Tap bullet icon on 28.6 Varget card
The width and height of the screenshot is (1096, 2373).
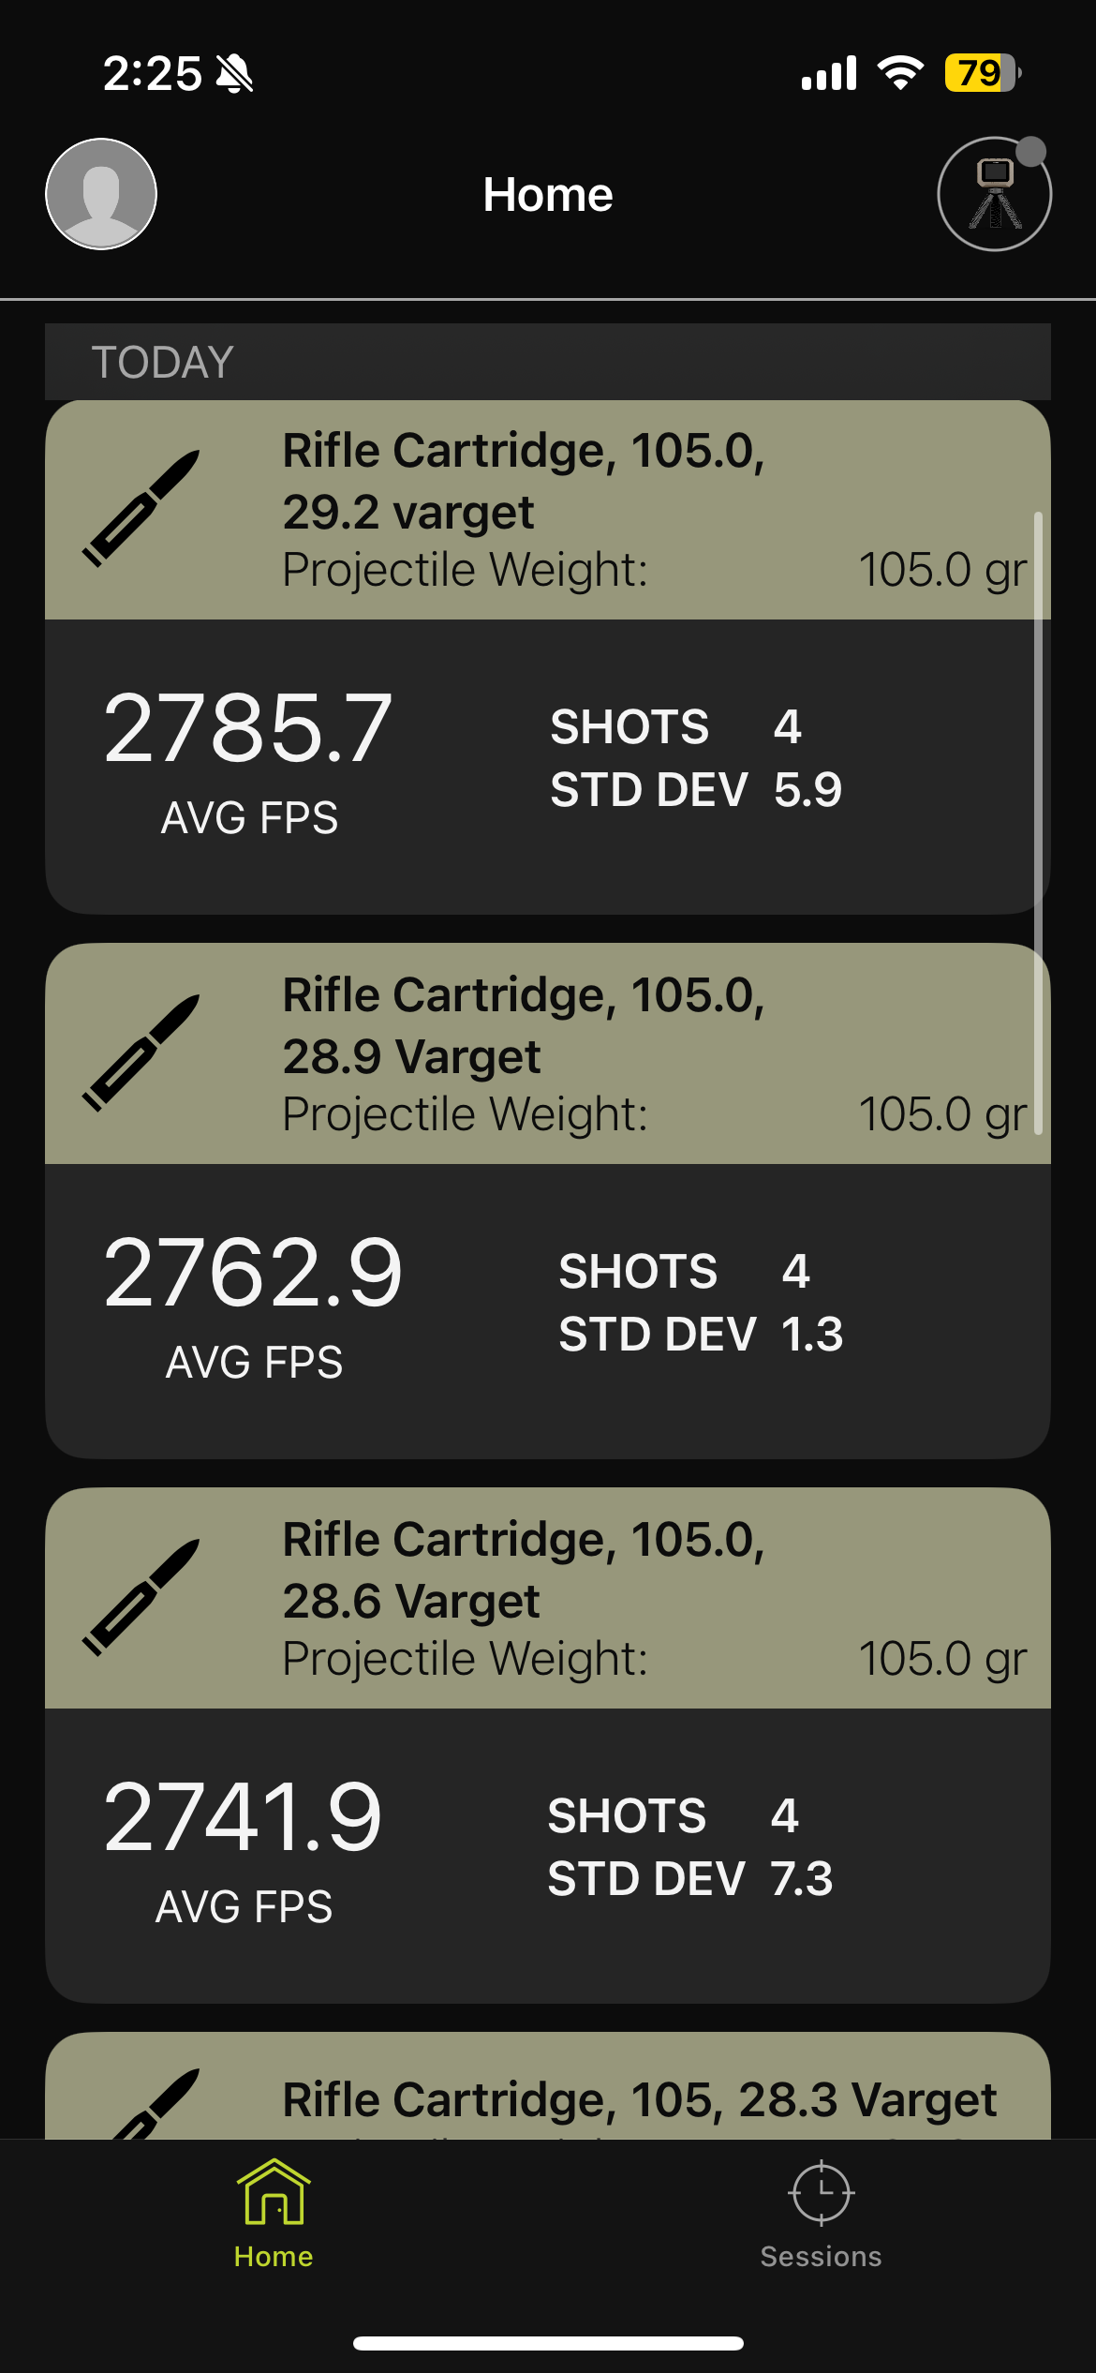pos(141,1597)
